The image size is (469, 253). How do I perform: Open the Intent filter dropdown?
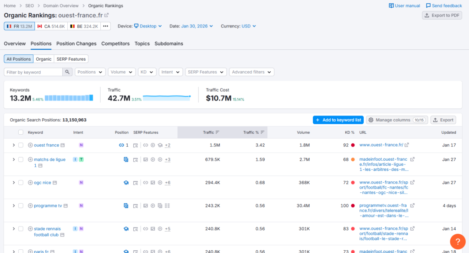point(170,72)
